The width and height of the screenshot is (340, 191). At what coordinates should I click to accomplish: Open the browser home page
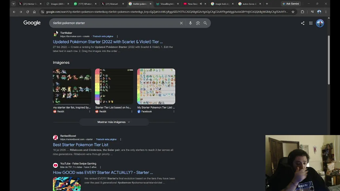tap(34, 12)
